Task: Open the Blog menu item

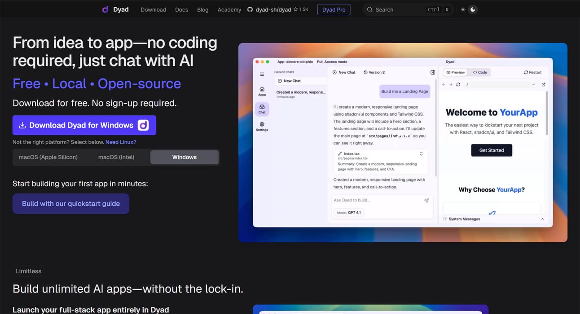Action: 202,9
